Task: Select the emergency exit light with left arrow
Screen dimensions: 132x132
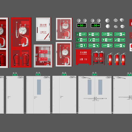Action: coord(82,23)
